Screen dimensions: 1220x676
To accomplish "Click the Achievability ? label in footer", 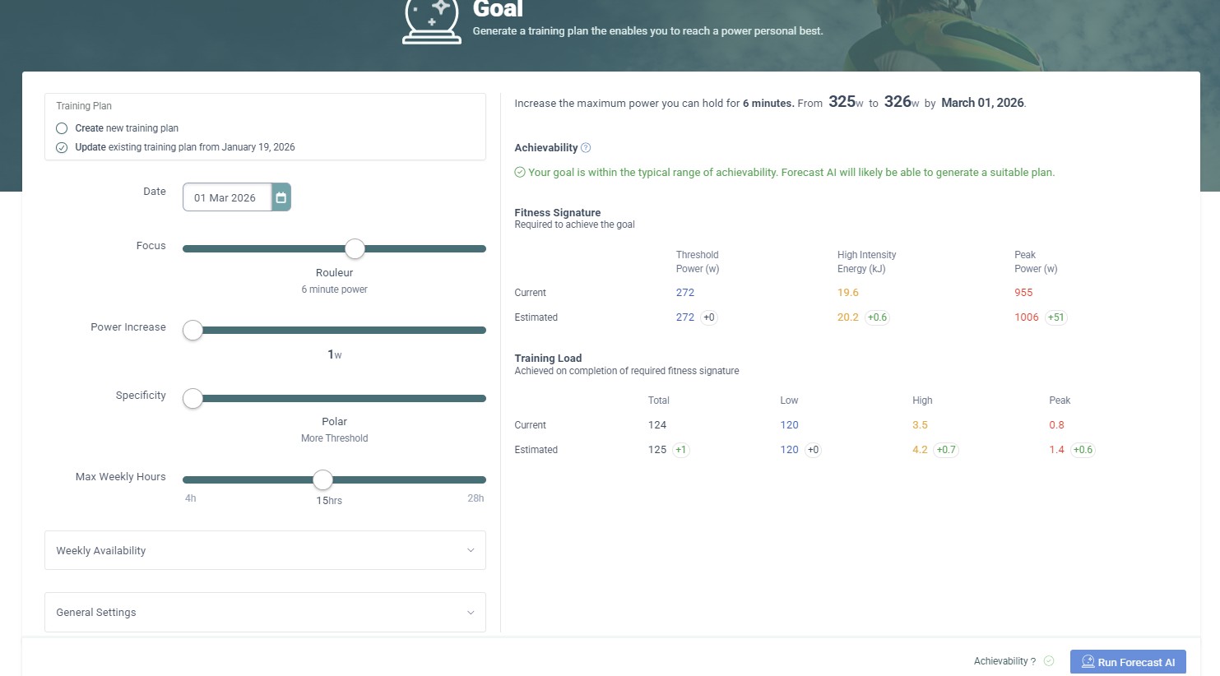I will coord(1004,661).
